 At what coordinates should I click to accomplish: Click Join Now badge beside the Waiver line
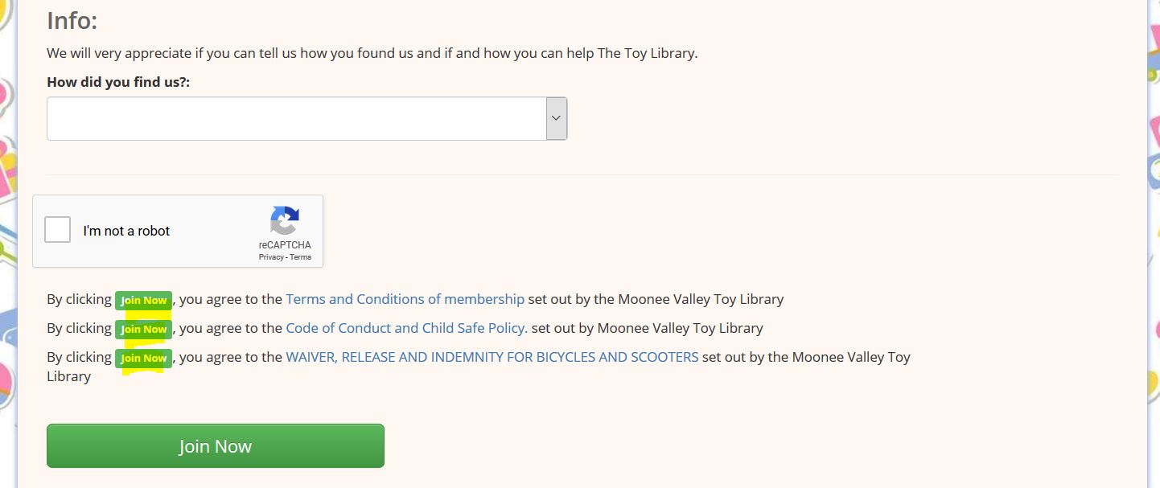(x=143, y=358)
